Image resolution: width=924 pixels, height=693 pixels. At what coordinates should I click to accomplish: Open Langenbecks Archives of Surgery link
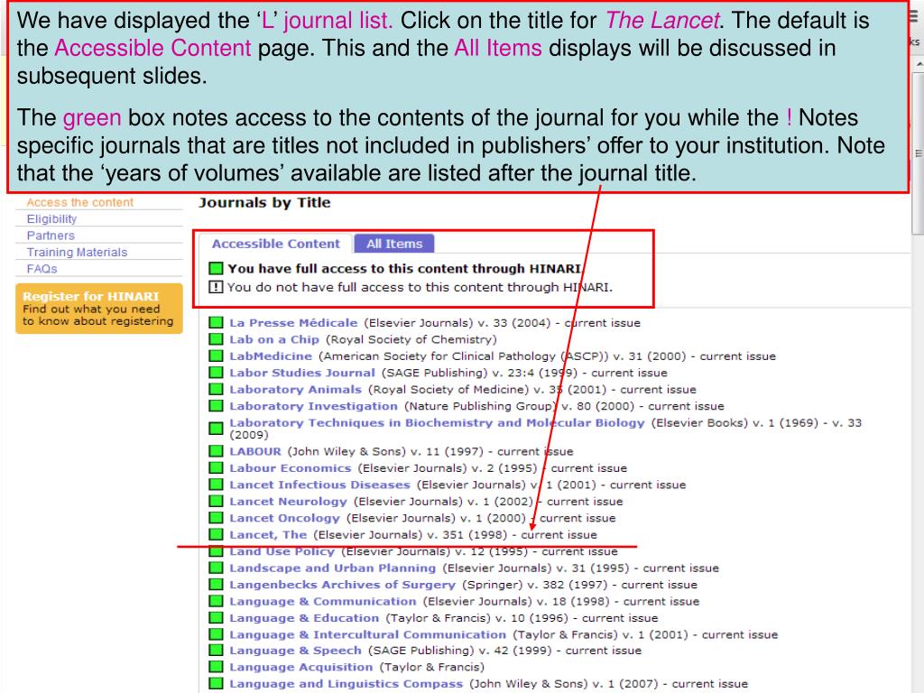(342, 585)
